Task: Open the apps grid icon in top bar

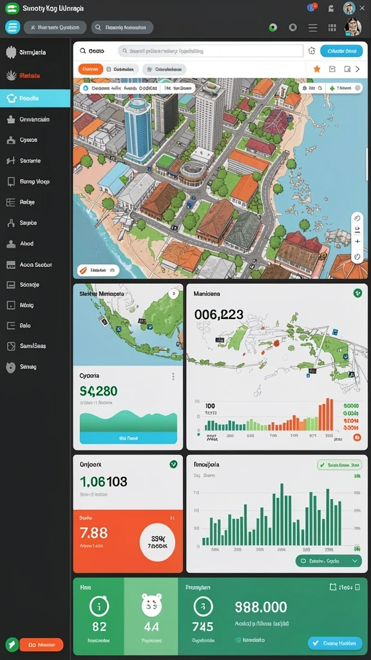Action: tap(332, 28)
